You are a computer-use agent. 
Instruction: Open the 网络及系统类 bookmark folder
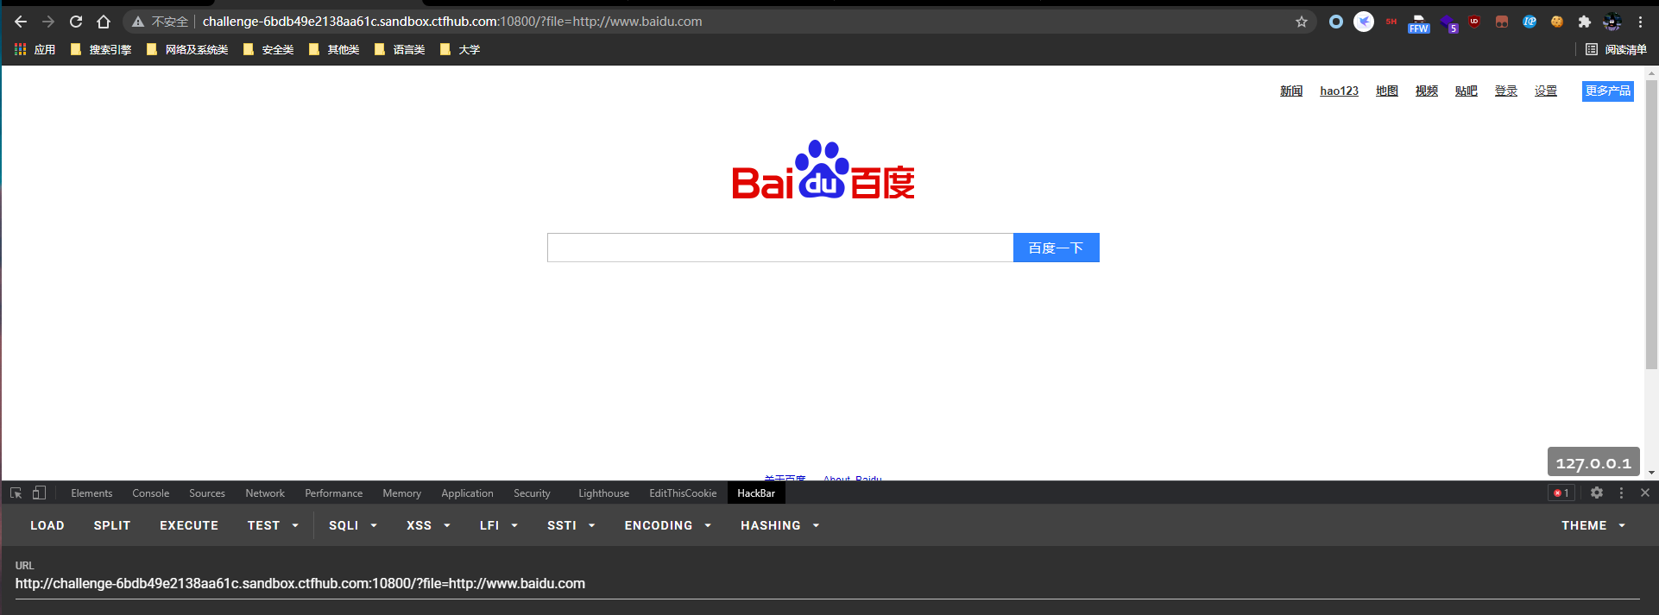click(x=187, y=49)
